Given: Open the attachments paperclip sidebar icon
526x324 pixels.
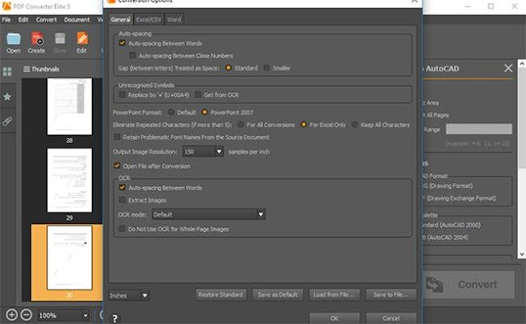Looking at the screenshot, I should point(7,121).
